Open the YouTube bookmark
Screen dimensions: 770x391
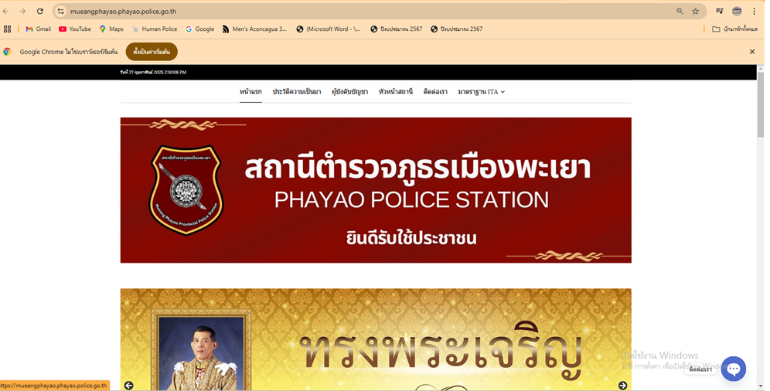75,29
